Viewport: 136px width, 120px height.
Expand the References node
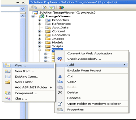click(39, 24)
